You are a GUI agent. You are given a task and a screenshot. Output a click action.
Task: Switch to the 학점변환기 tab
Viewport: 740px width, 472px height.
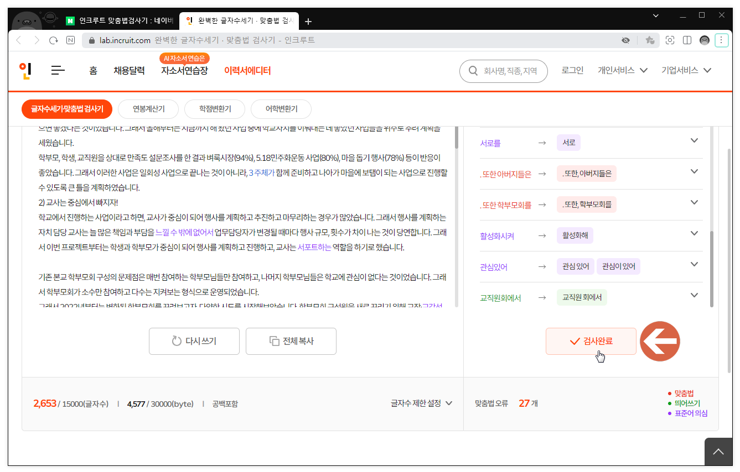coord(215,109)
